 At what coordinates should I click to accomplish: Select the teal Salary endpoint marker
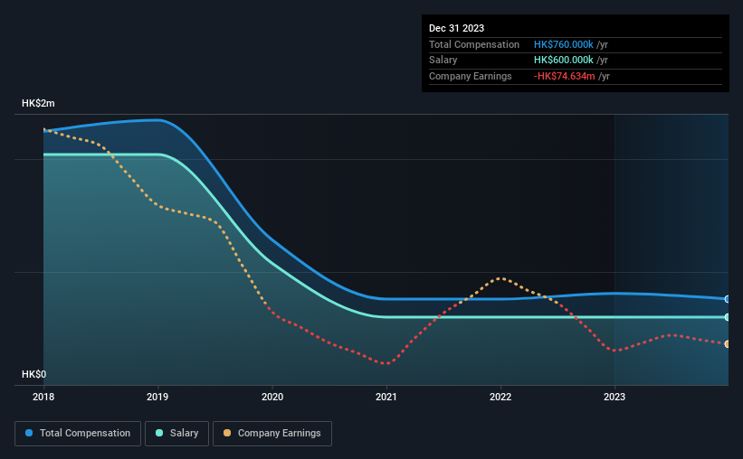click(x=728, y=317)
